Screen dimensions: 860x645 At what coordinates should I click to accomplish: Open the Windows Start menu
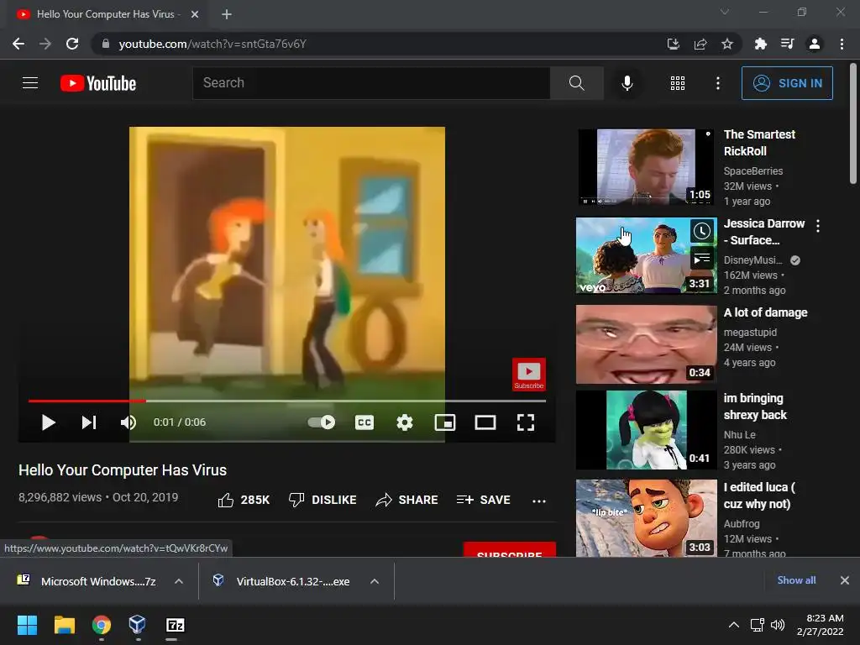(27, 625)
